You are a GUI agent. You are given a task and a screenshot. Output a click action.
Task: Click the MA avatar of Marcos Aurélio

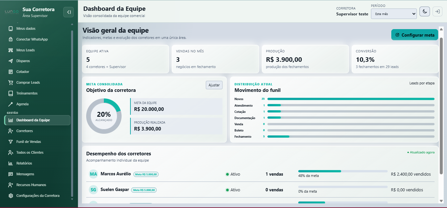pyautogui.click(x=93, y=174)
